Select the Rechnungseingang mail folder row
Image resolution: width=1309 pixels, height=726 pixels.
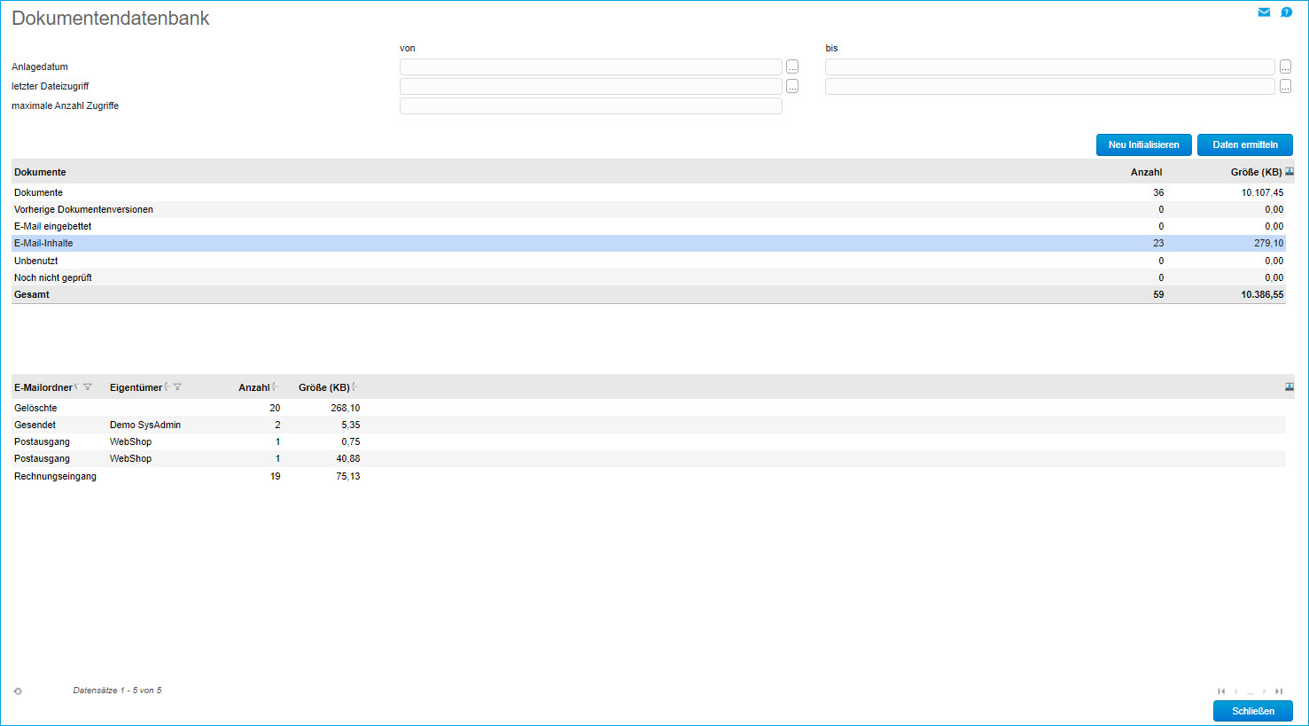648,476
